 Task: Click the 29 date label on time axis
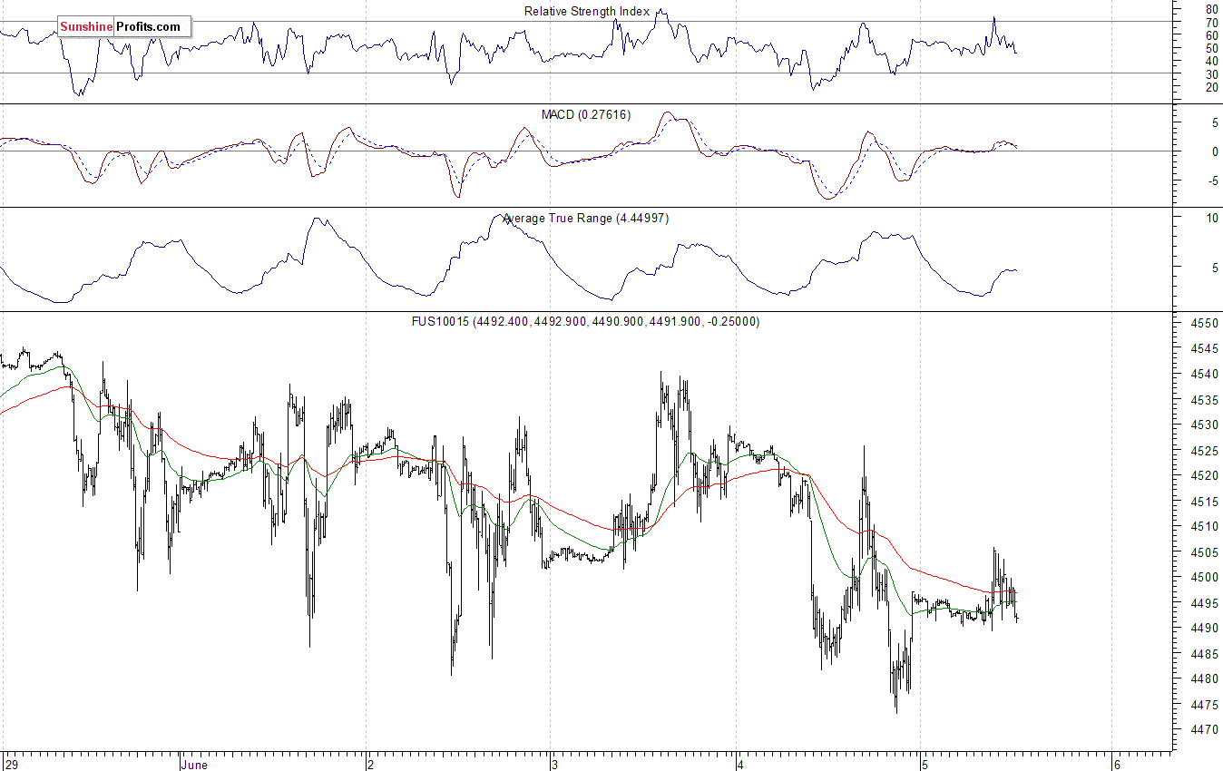coord(11,765)
